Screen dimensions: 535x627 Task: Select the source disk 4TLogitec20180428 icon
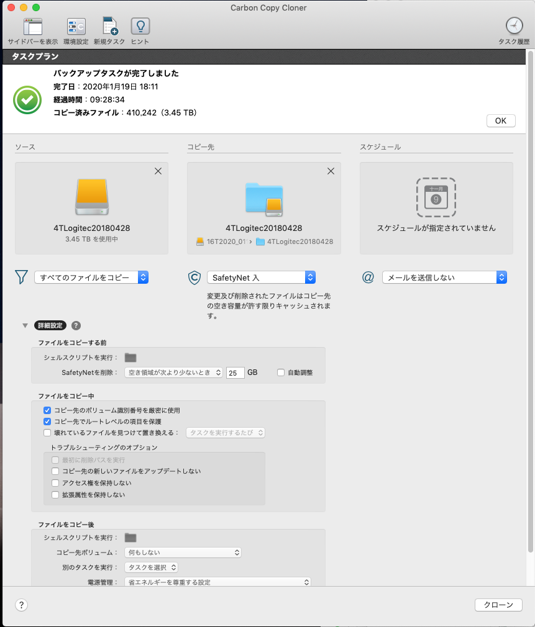[x=92, y=197]
